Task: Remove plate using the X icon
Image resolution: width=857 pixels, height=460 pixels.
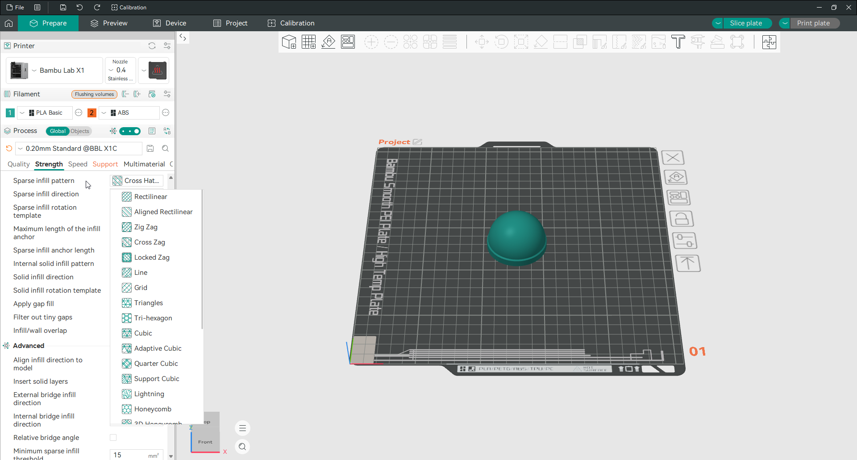Action: (673, 157)
